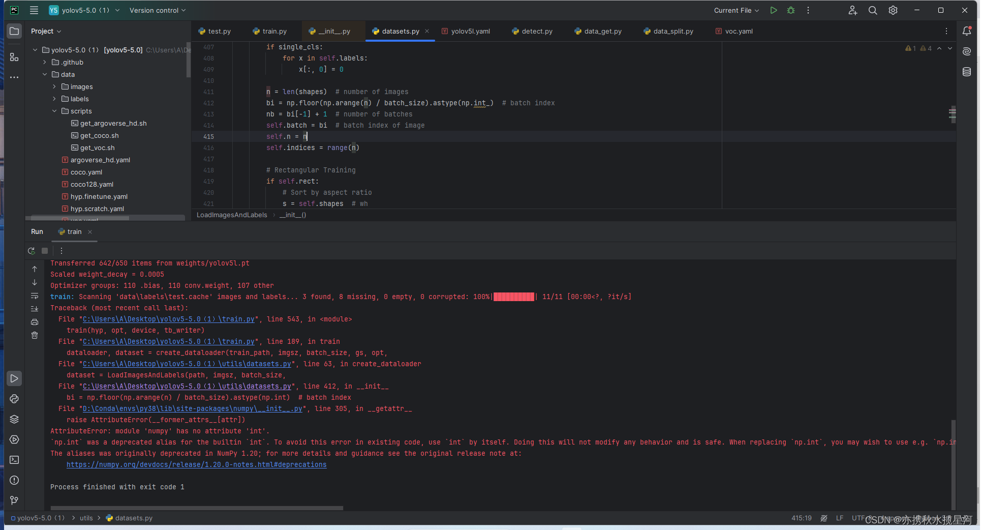Open datasets.py line 63 traceback link
The width and height of the screenshot is (981, 530).
tap(187, 364)
